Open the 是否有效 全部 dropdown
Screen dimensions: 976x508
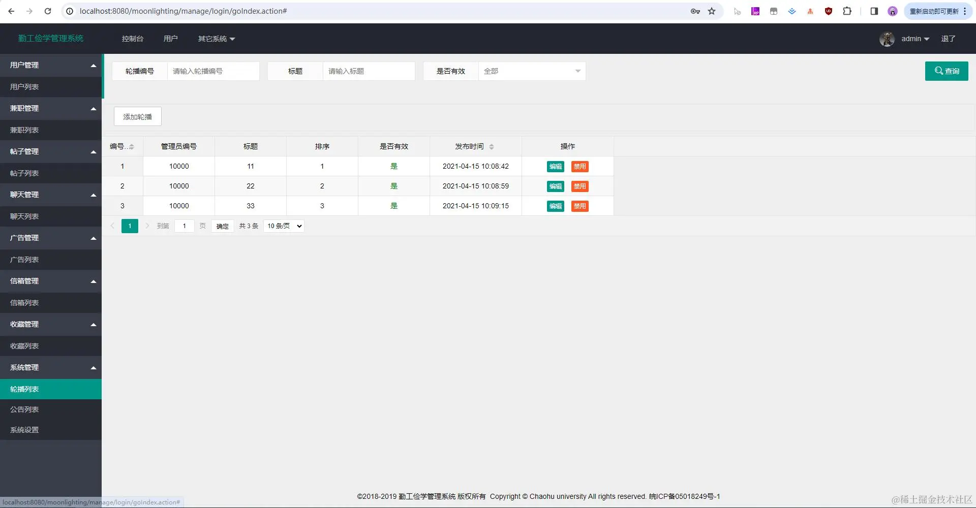point(532,71)
